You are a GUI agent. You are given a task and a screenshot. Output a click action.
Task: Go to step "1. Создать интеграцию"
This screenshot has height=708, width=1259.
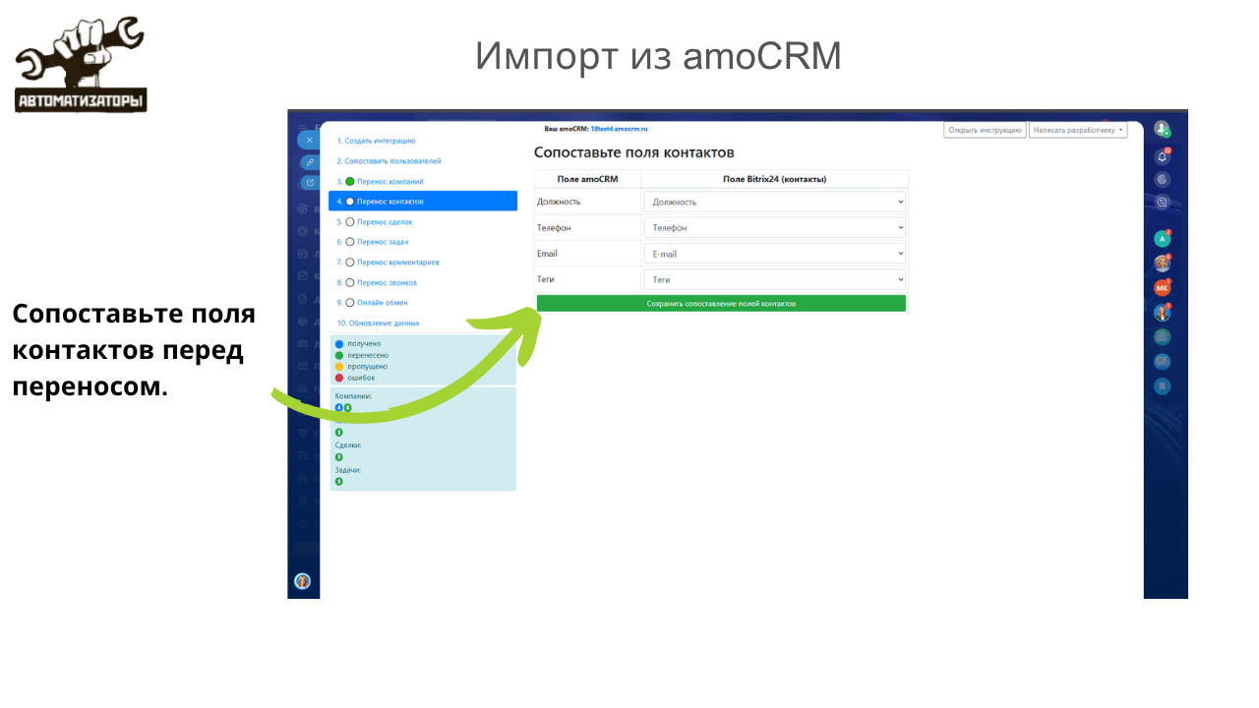tap(376, 141)
